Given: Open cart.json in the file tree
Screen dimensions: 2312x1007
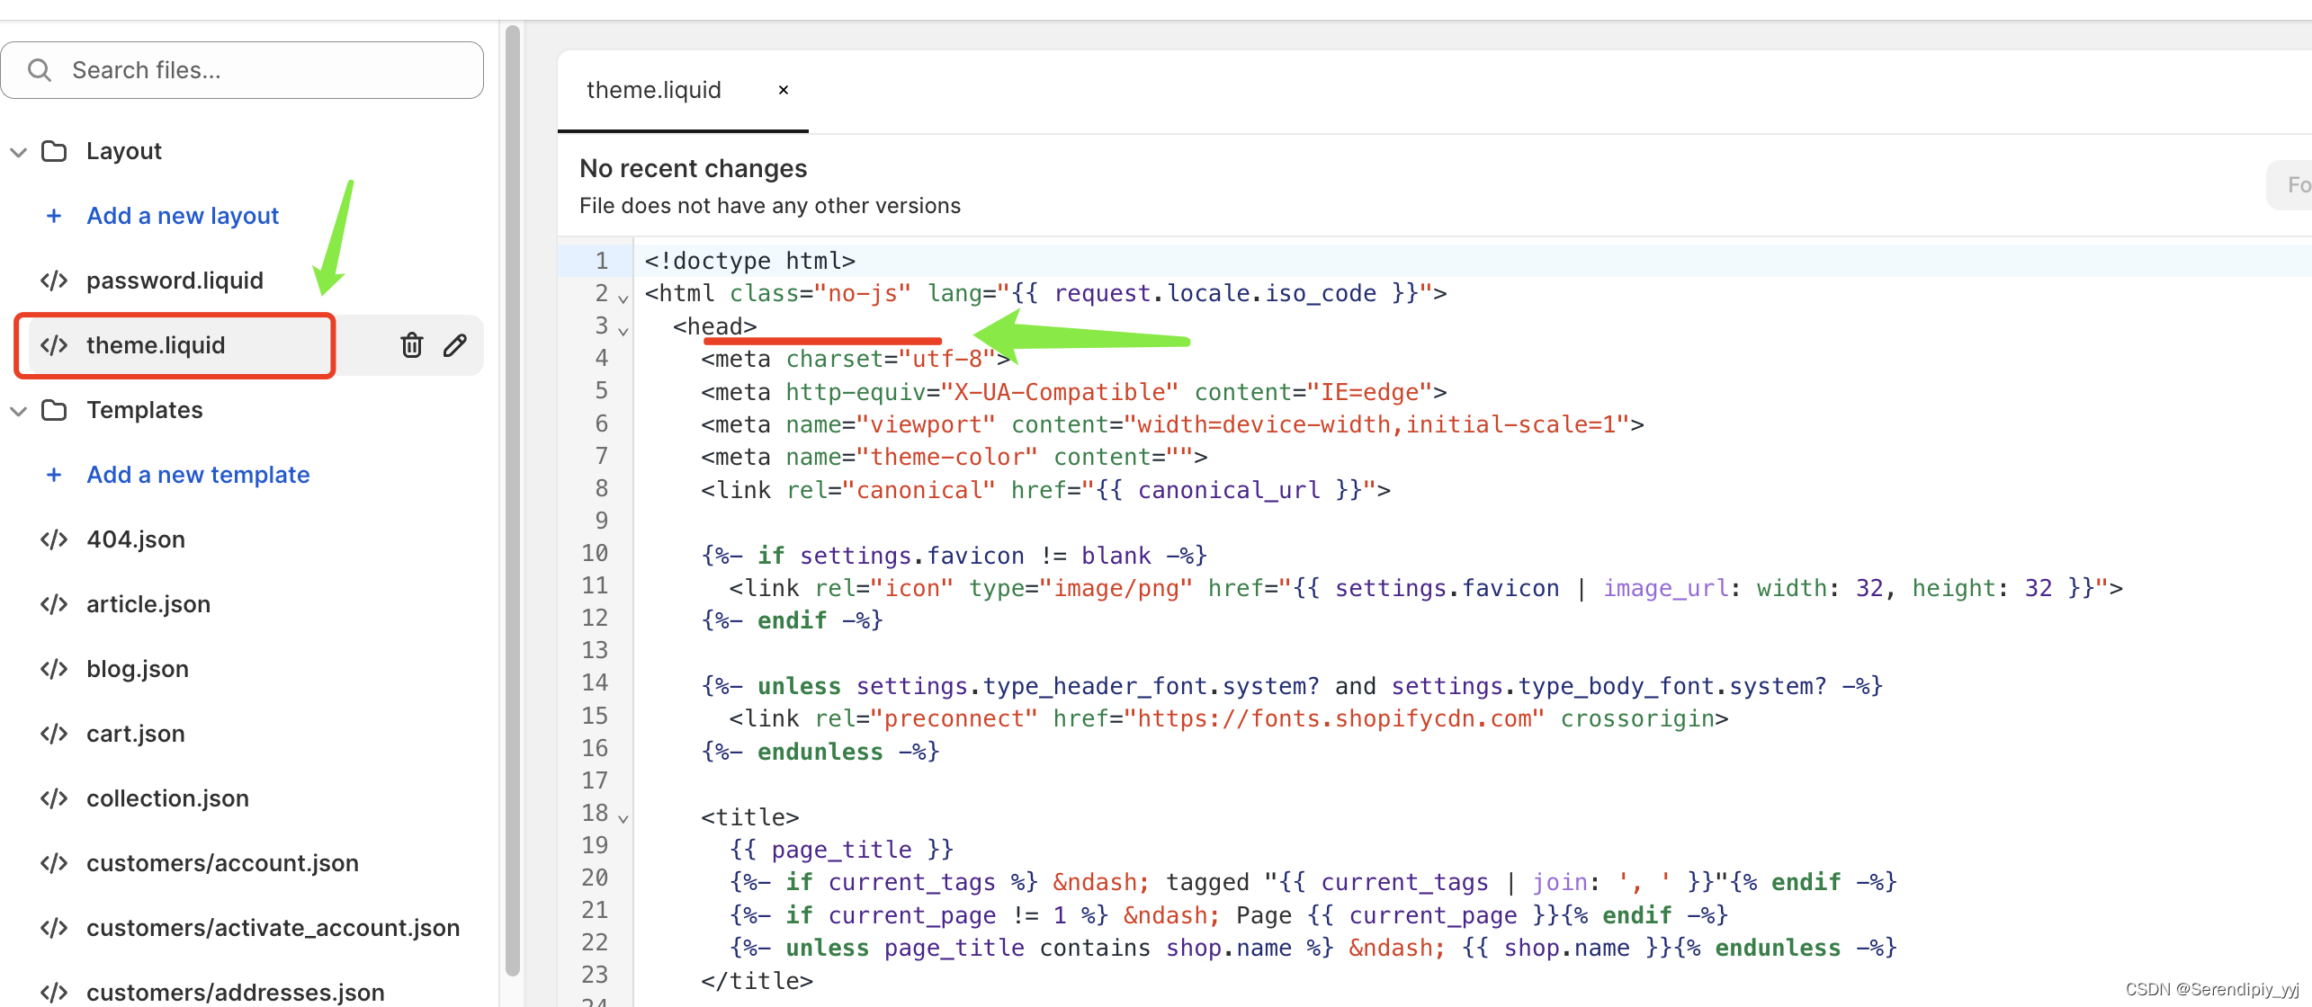Looking at the screenshot, I should point(135,734).
